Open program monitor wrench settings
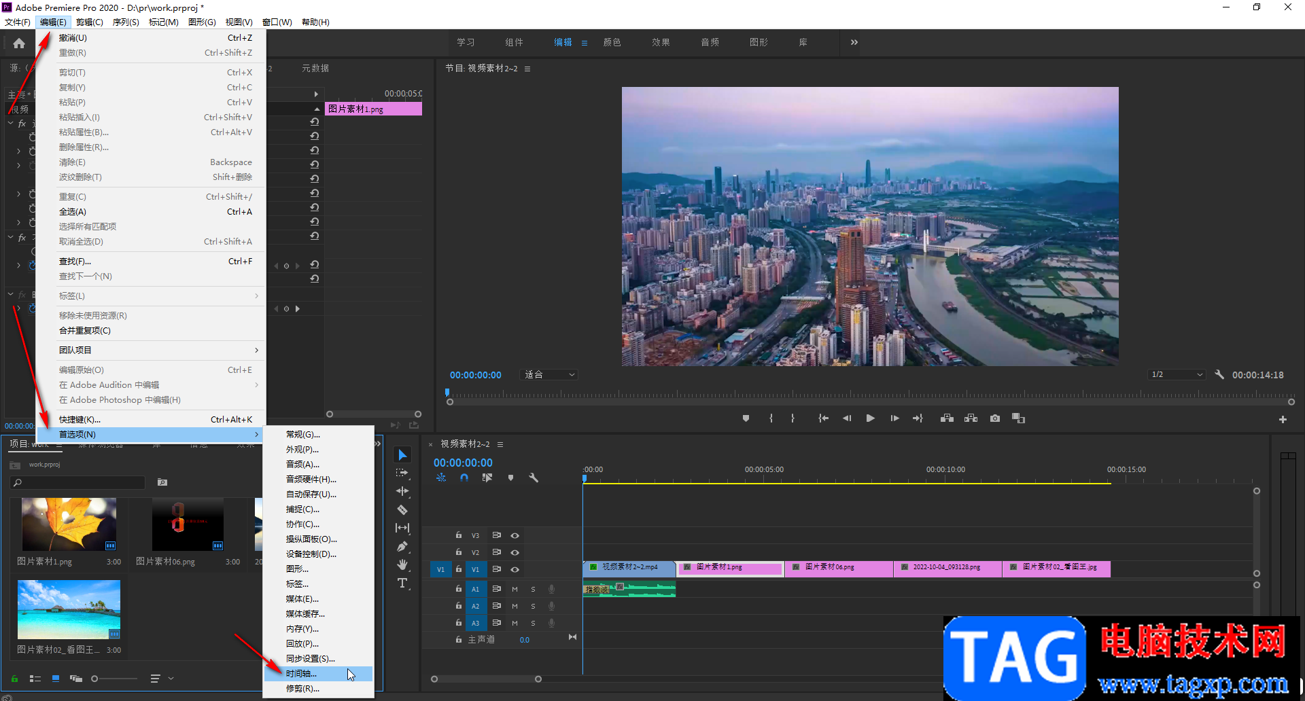Image resolution: width=1305 pixels, height=701 pixels. [x=1219, y=375]
